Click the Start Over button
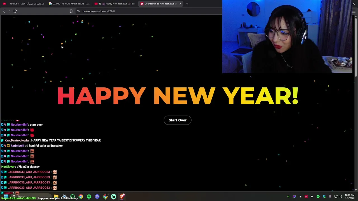Viewport: 358px width, 201px height. pyautogui.click(x=177, y=120)
